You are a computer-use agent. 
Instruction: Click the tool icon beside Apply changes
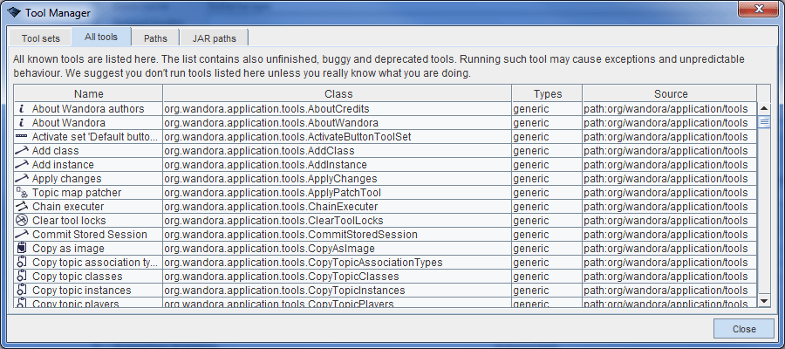tap(21, 179)
